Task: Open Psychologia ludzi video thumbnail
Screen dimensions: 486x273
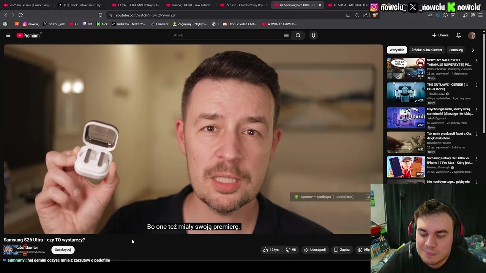Action: point(406,118)
